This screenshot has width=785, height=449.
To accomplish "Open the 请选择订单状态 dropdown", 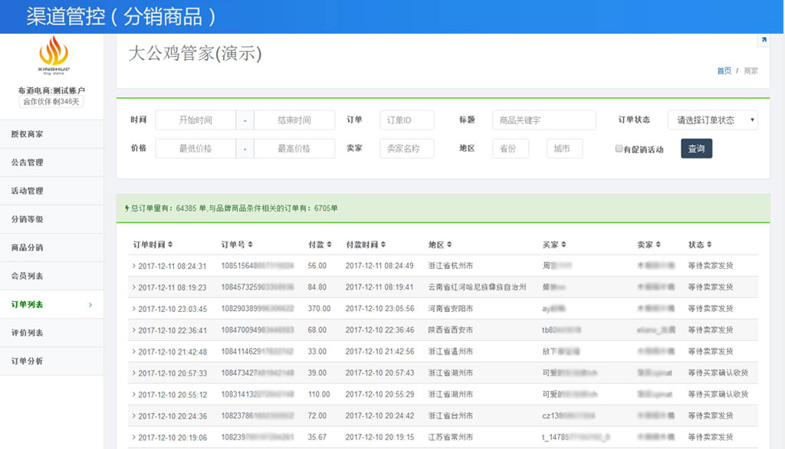I will click(x=712, y=120).
